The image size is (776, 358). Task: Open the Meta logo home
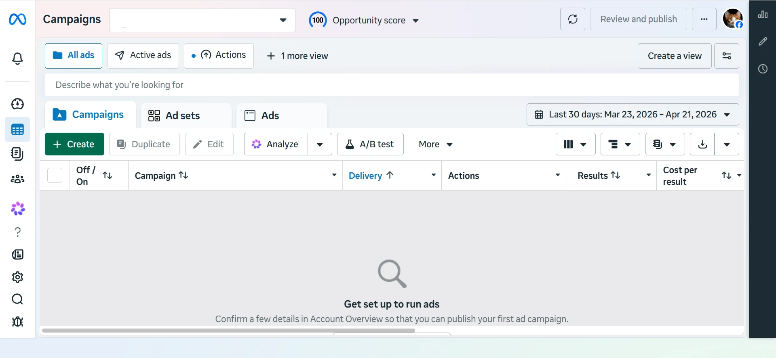[17, 19]
